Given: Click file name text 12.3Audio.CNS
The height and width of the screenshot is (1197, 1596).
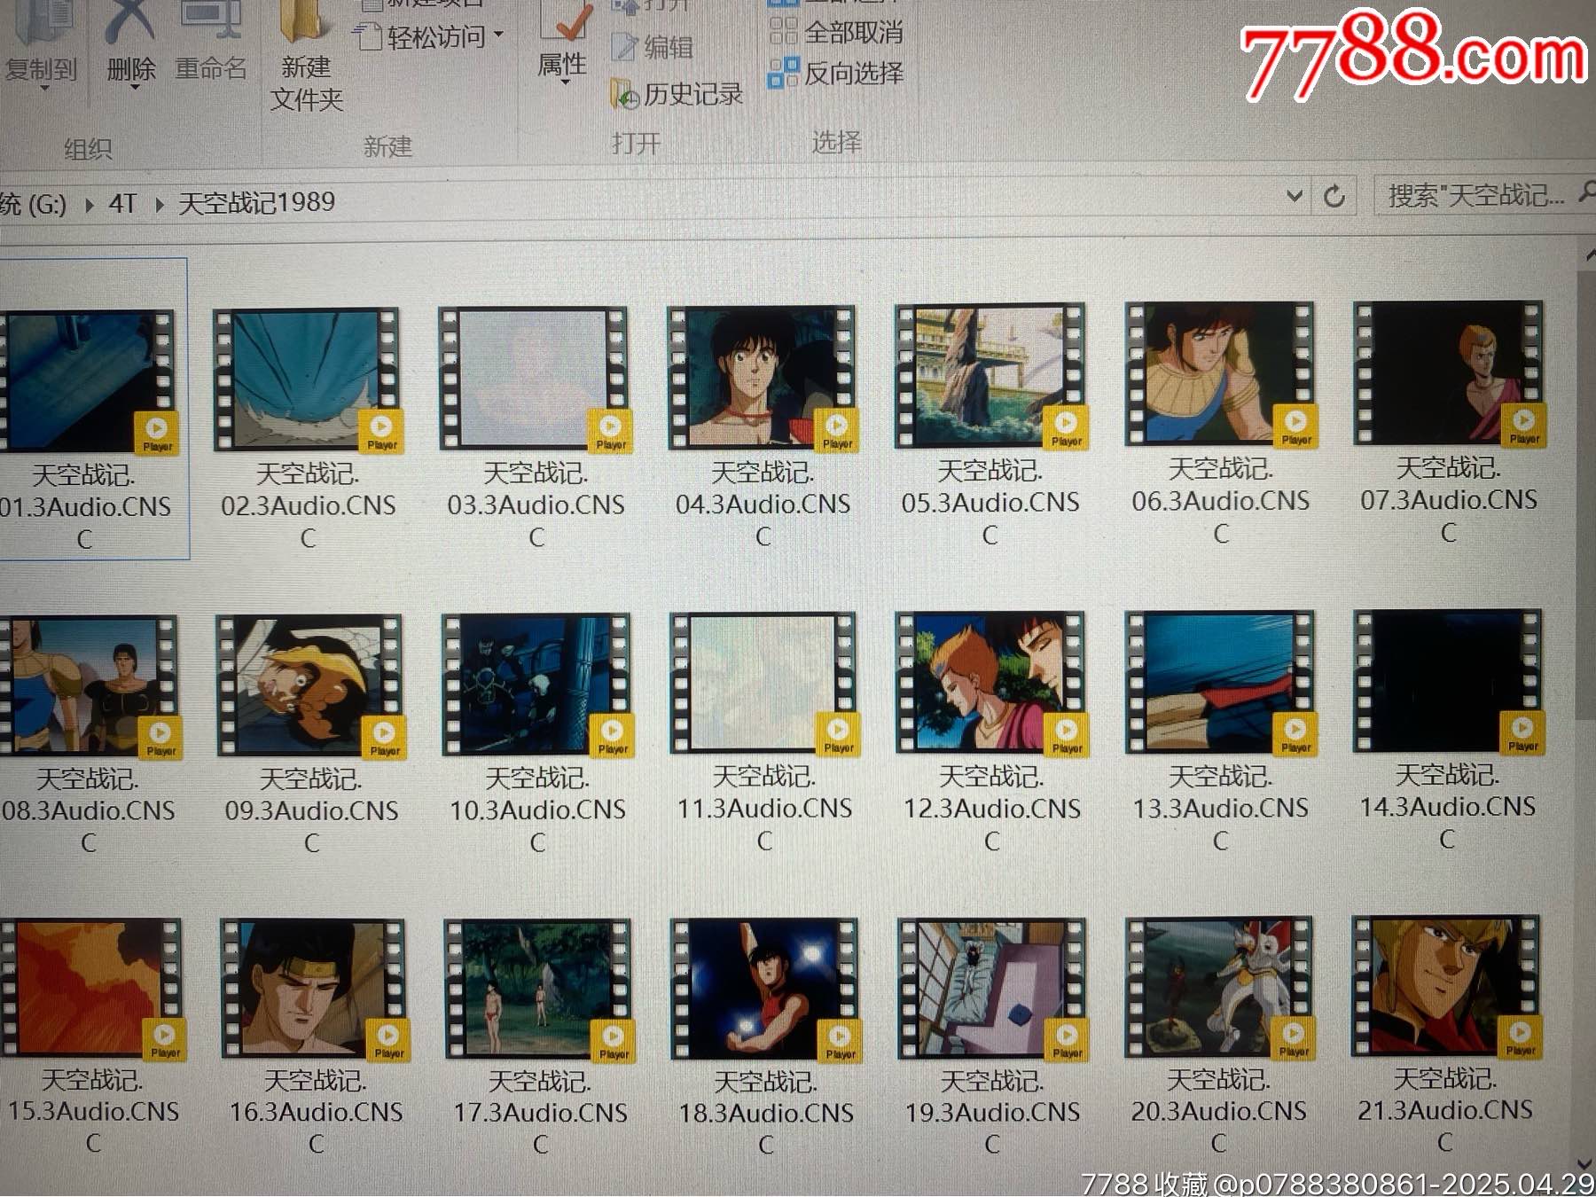Looking at the screenshot, I should click(992, 809).
